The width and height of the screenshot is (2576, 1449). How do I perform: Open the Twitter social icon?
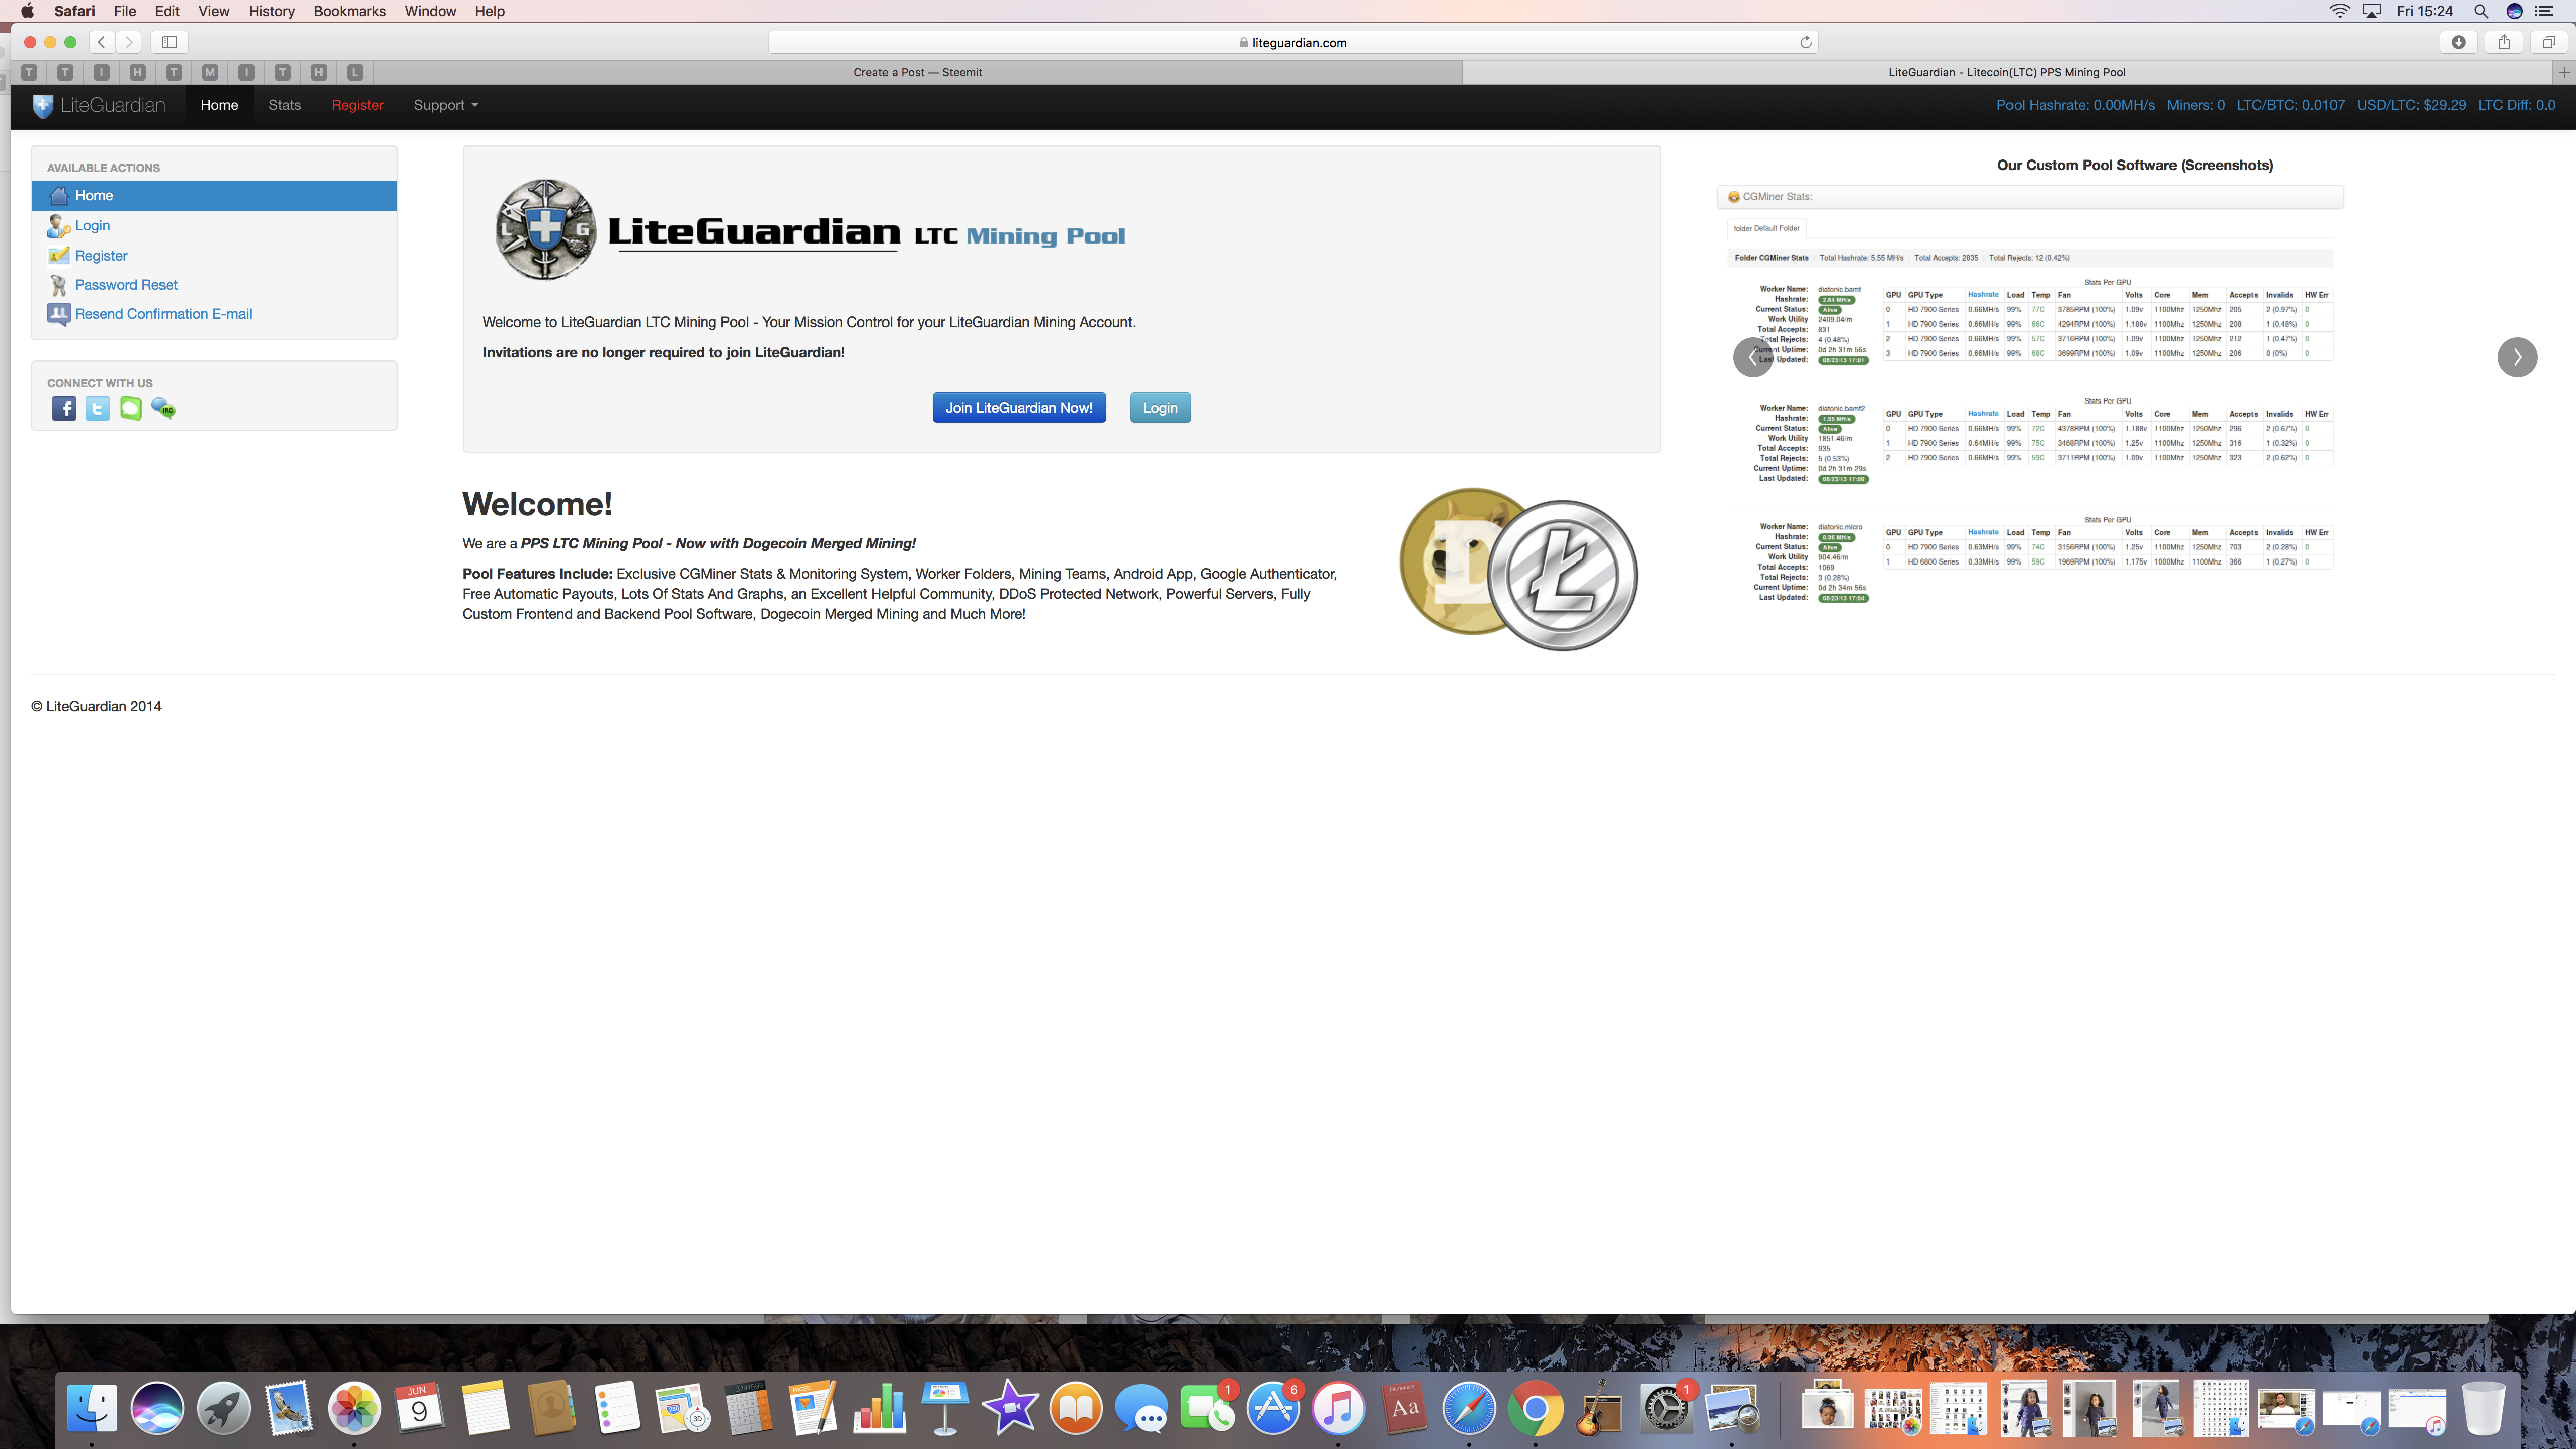(97, 408)
